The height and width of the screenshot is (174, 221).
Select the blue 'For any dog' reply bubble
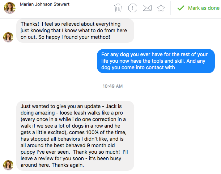(x=156, y=61)
